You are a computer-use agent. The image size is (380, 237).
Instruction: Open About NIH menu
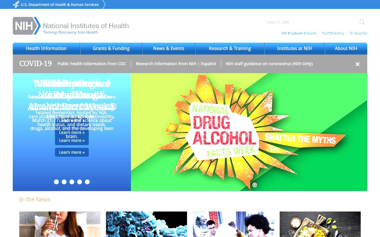click(346, 49)
